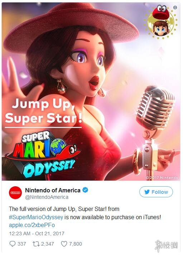Click the Twitter bird icon in Follow

[x=147, y=192]
